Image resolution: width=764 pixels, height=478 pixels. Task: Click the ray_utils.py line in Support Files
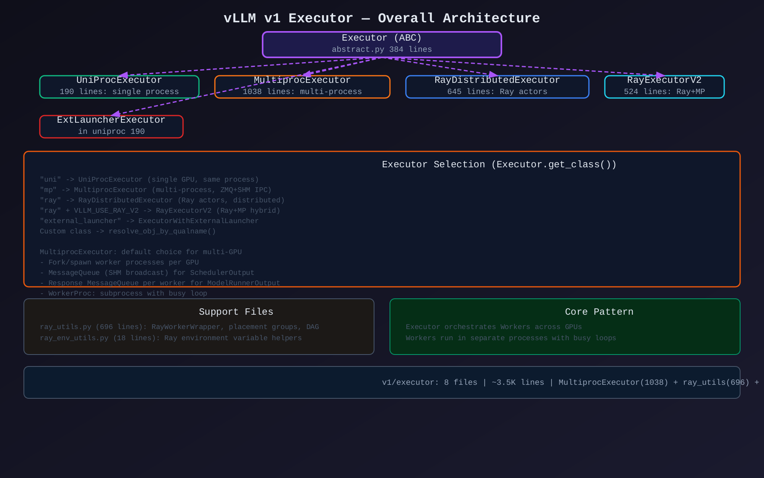(179, 327)
